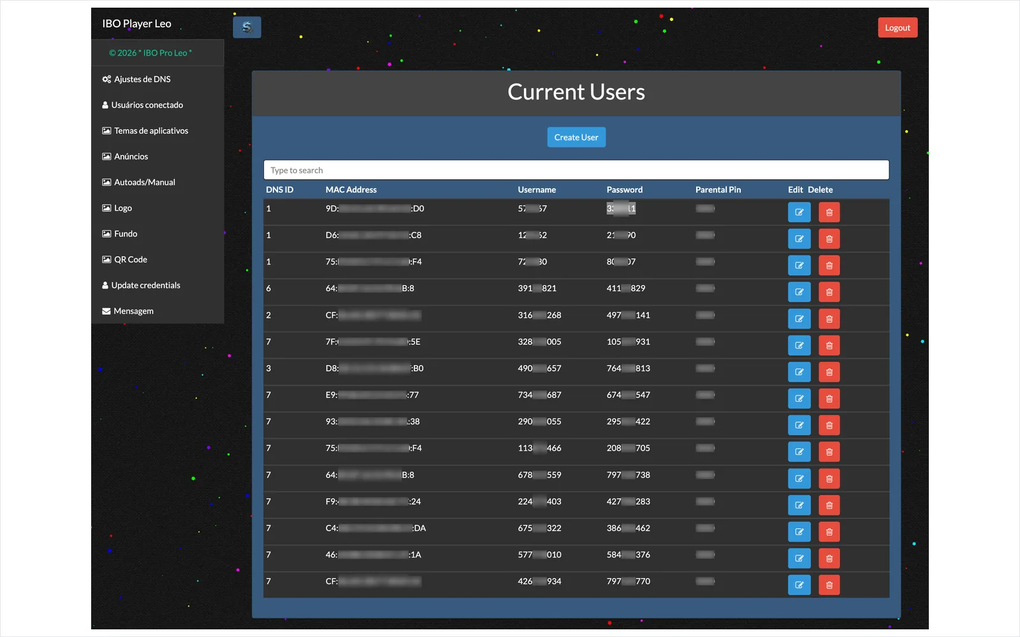Edit the user with MAC starting F9:

(x=799, y=505)
